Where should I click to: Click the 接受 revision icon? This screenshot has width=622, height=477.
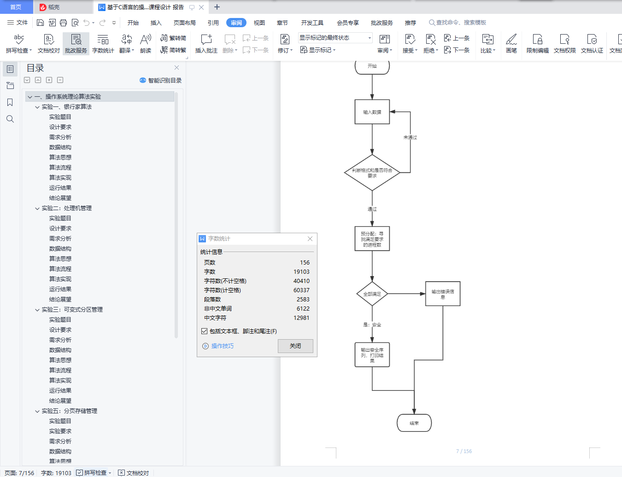point(410,40)
